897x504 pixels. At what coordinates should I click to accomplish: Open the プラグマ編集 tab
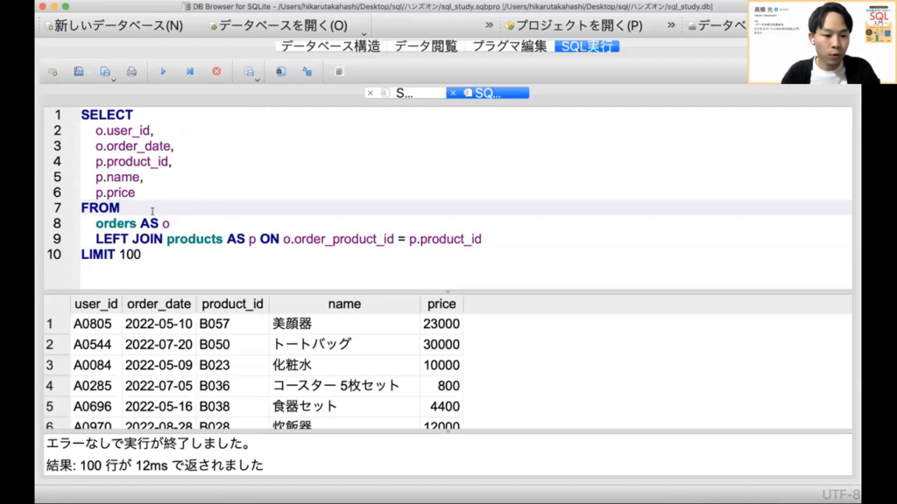pyautogui.click(x=510, y=46)
